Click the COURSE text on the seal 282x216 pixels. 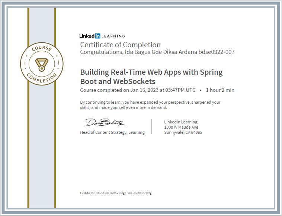coord(42,48)
